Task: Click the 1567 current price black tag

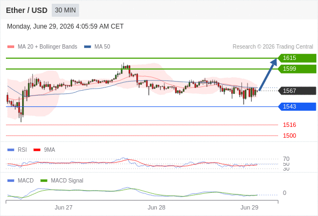Action: pyautogui.click(x=297, y=91)
